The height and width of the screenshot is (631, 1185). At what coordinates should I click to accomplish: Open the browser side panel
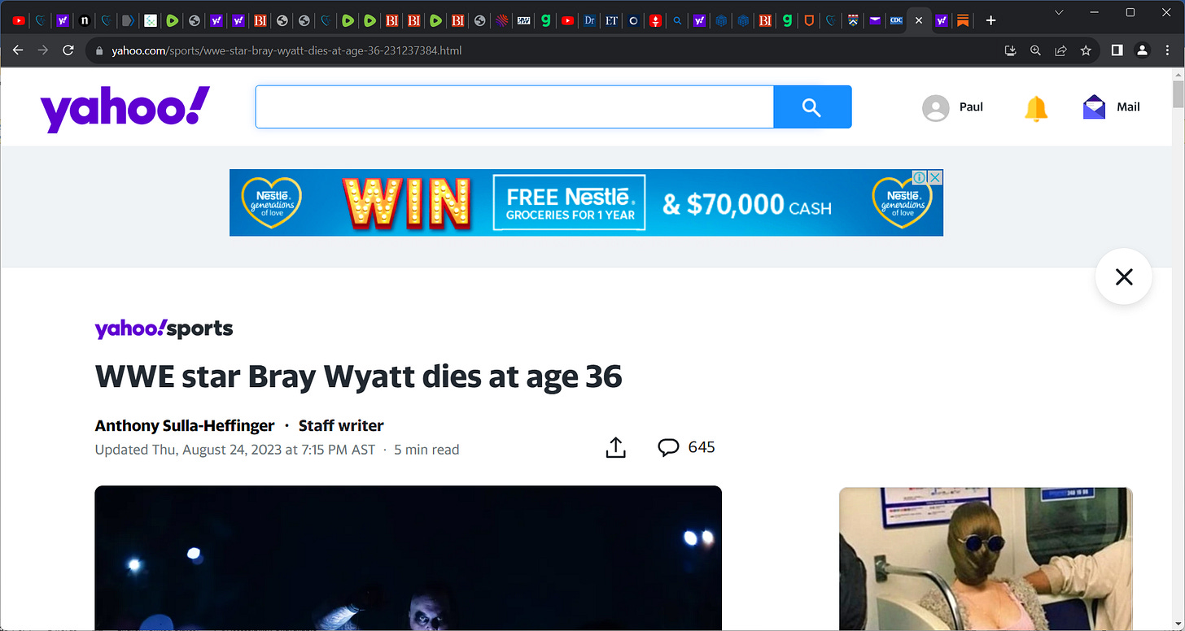(x=1117, y=50)
